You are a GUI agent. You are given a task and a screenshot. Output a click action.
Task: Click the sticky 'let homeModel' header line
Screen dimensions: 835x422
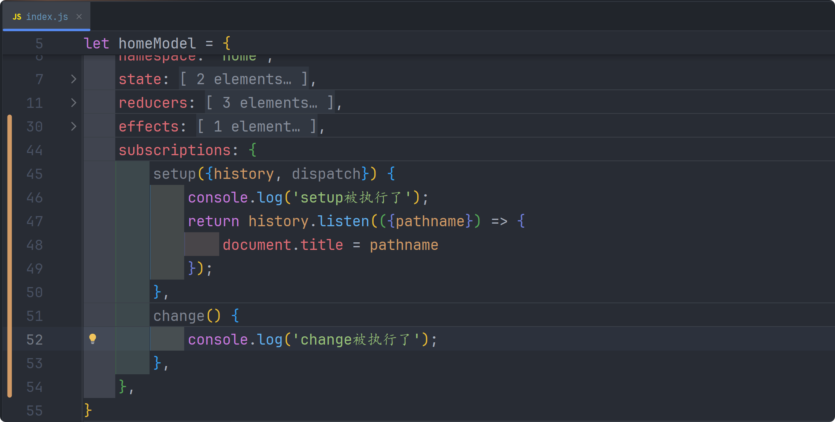(x=157, y=44)
